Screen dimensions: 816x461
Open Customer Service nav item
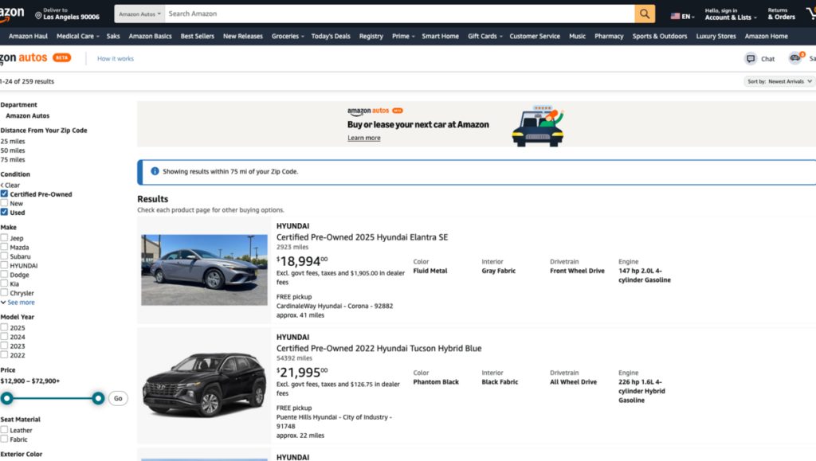(535, 37)
